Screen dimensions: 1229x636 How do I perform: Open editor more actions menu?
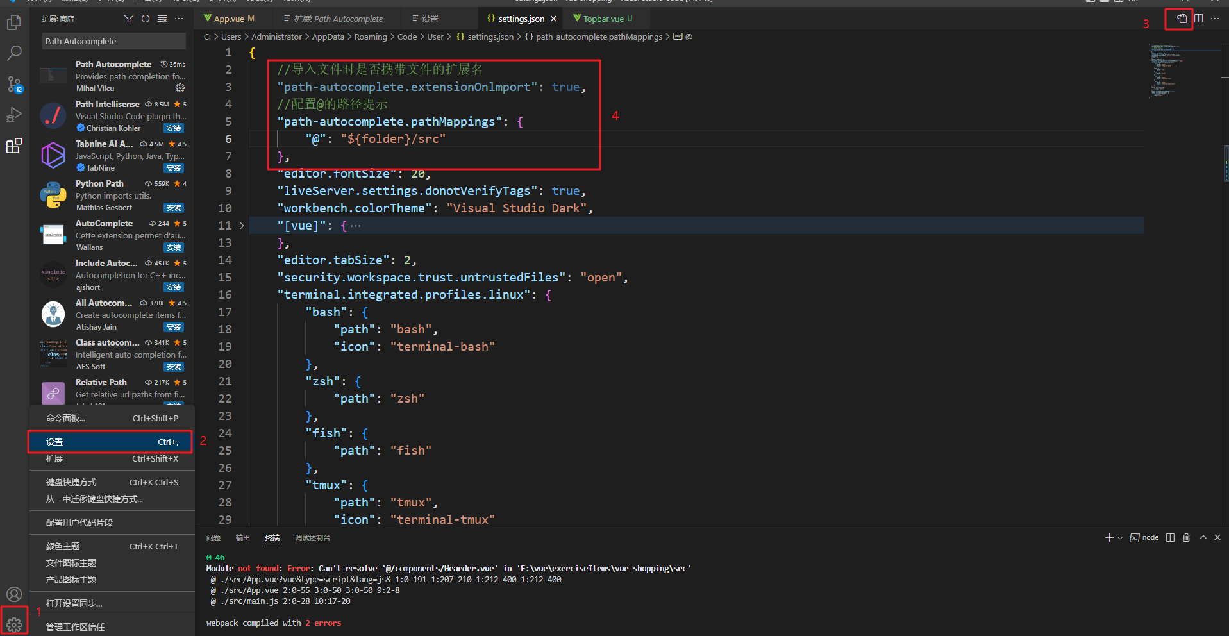click(x=1215, y=19)
